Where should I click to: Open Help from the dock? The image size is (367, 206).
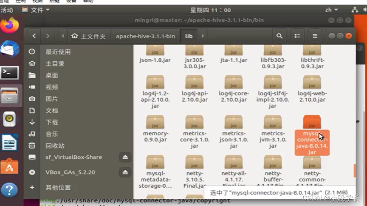pos(10,189)
